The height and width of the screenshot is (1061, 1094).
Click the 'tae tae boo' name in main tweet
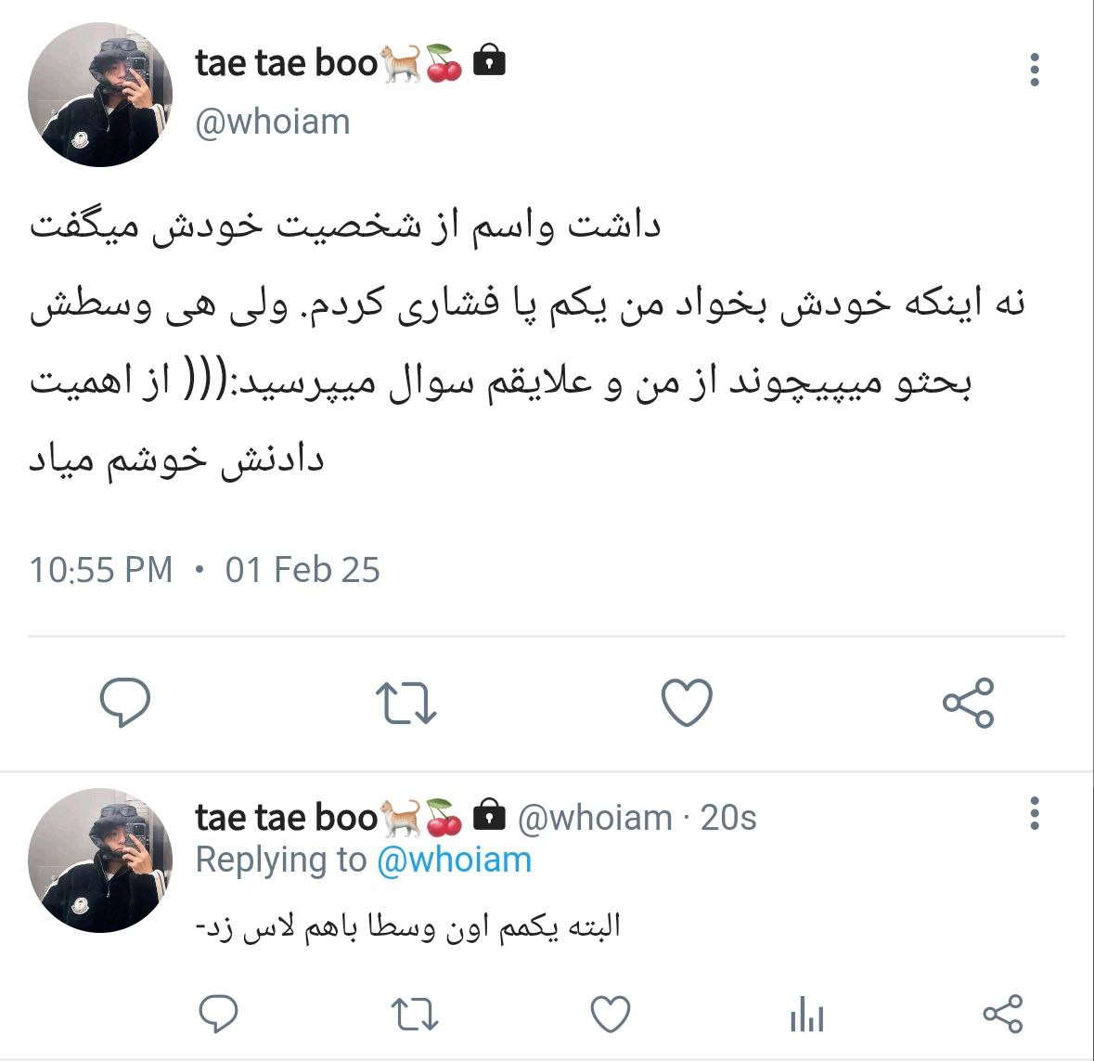[286, 63]
